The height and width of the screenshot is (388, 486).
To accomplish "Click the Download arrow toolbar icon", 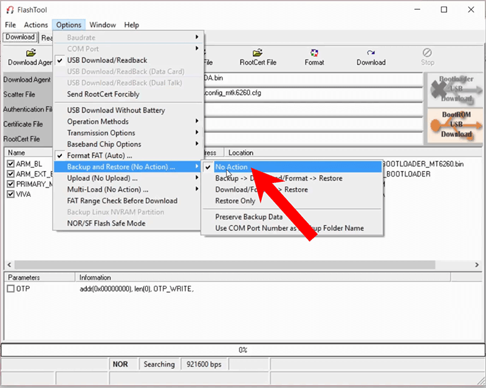I will [371, 53].
